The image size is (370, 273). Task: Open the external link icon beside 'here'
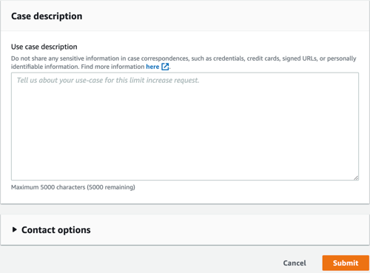[165, 67]
